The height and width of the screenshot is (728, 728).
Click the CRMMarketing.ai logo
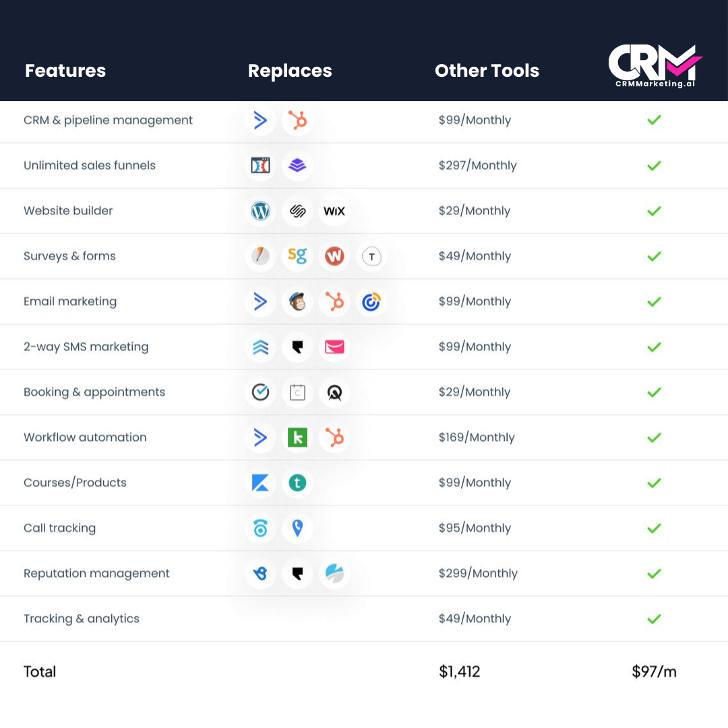click(655, 66)
